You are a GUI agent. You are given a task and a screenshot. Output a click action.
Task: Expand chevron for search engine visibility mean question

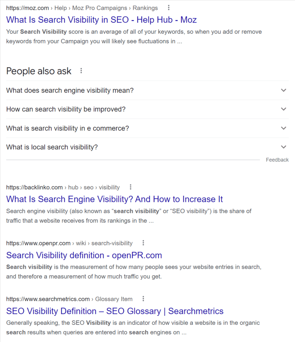pos(283,90)
